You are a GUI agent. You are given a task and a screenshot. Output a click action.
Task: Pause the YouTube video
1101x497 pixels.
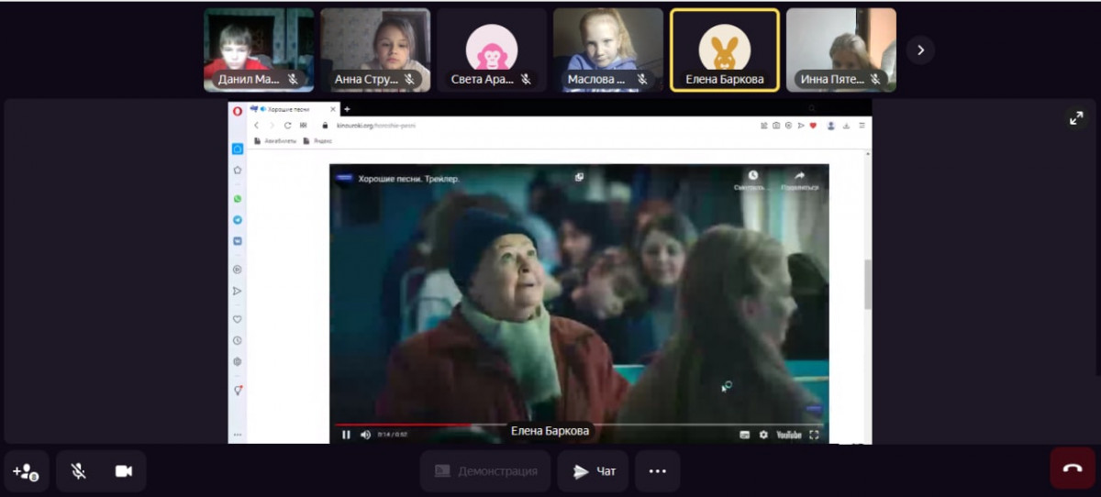(346, 435)
